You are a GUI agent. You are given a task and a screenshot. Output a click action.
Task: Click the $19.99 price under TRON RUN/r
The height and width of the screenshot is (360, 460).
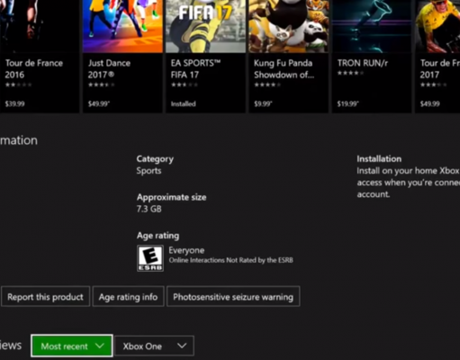pos(347,103)
